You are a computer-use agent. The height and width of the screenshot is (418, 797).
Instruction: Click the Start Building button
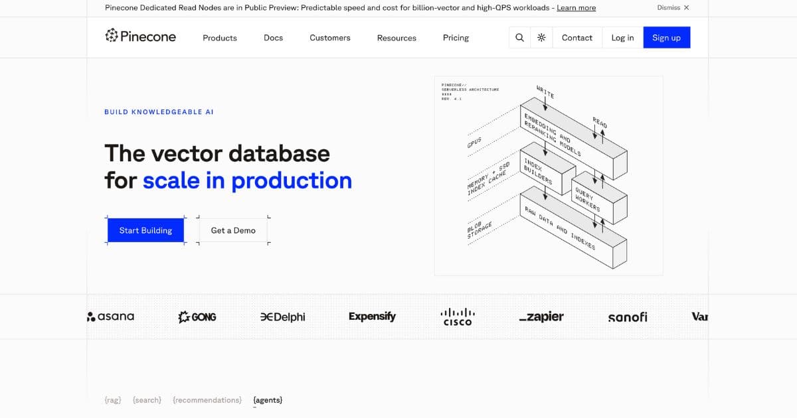[x=145, y=230]
